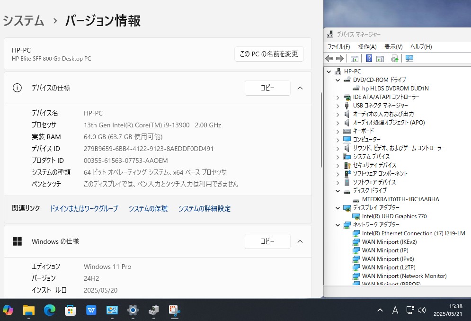
Task: Expand the システム デバイス category
Action: [338, 157]
